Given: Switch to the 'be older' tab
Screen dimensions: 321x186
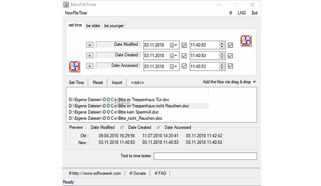Looking at the screenshot, I should tap(93, 26).
